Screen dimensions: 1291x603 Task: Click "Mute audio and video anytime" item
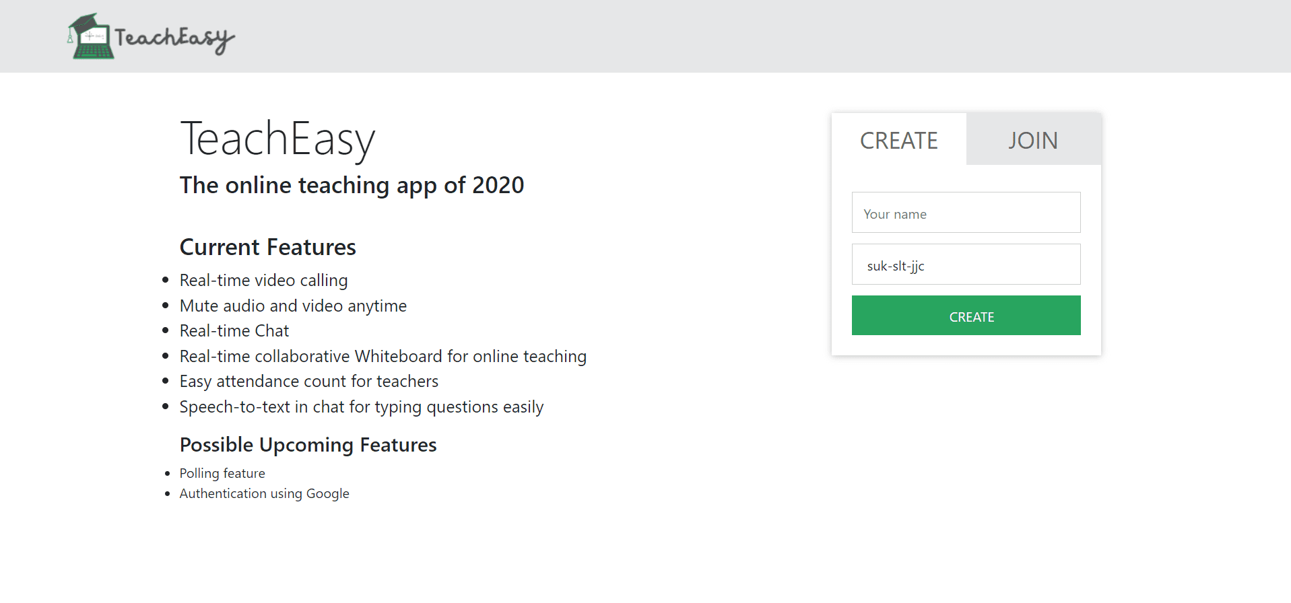293,306
